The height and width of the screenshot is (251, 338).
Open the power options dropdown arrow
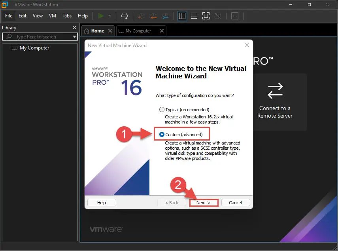(110, 16)
